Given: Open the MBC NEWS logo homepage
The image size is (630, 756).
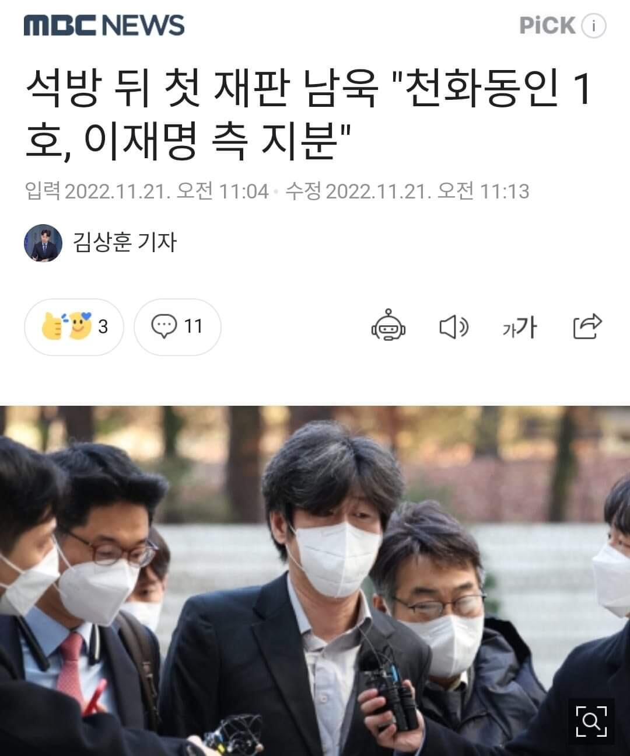Looking at the screenshot, I should [x=104, y=26].
